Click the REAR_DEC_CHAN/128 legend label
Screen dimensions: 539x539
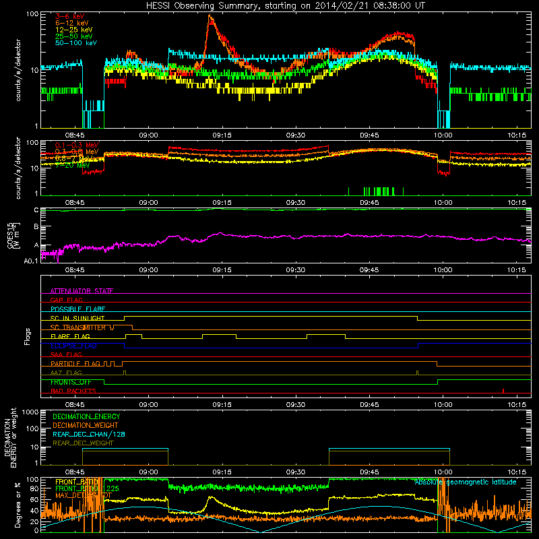coord(89,435)
